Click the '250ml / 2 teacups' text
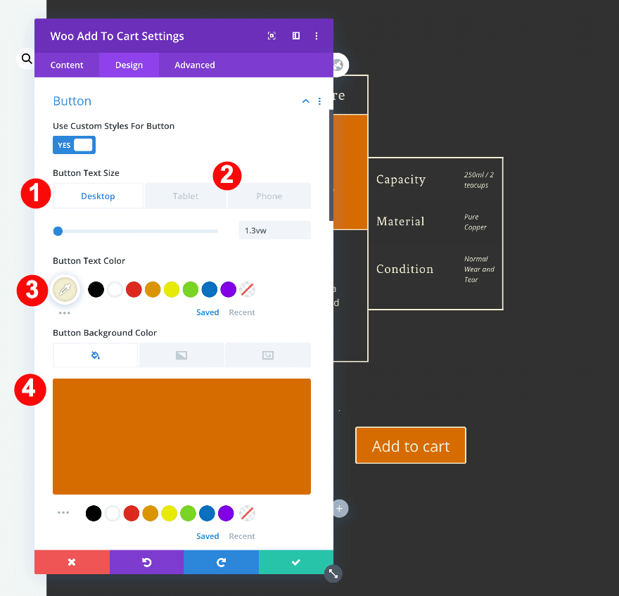Screen dimensions: 619x596 pos(479,180)
